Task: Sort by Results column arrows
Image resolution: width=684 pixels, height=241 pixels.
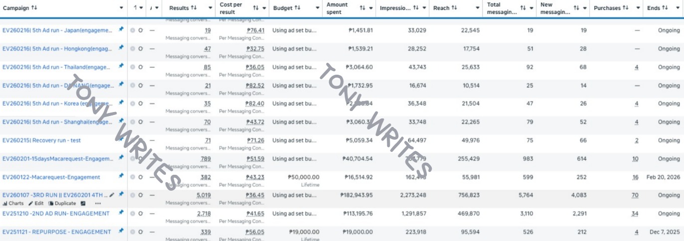Action: [x=194, y=8]
